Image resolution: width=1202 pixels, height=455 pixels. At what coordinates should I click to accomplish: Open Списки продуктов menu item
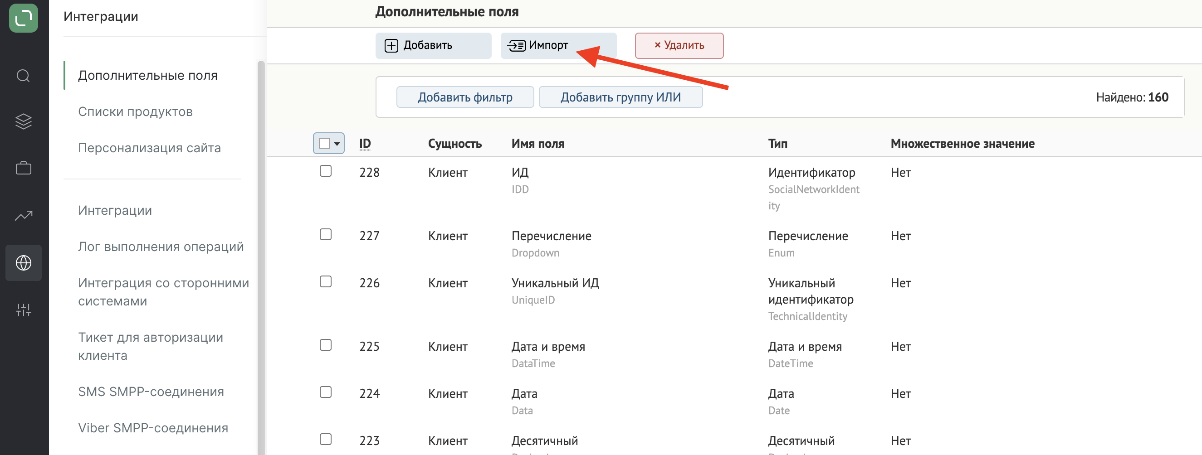[x=135, y=112]
